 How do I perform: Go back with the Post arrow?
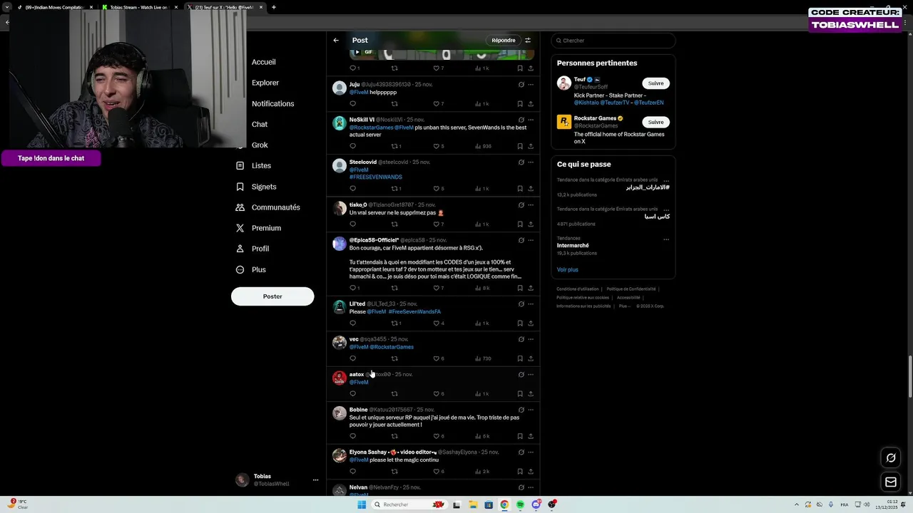point(336,41)
